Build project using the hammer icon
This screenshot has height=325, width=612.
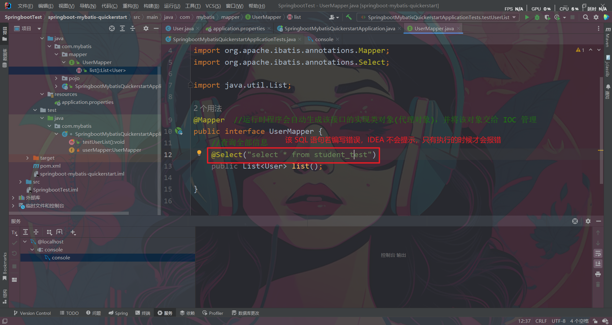click(x=349, y=17)
